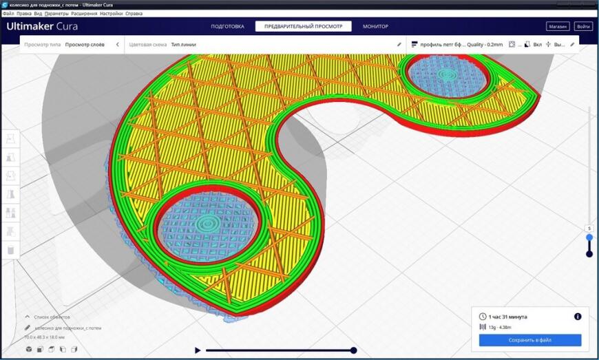Play the layer simulation
Screen dimensions: 599x360
198,350
